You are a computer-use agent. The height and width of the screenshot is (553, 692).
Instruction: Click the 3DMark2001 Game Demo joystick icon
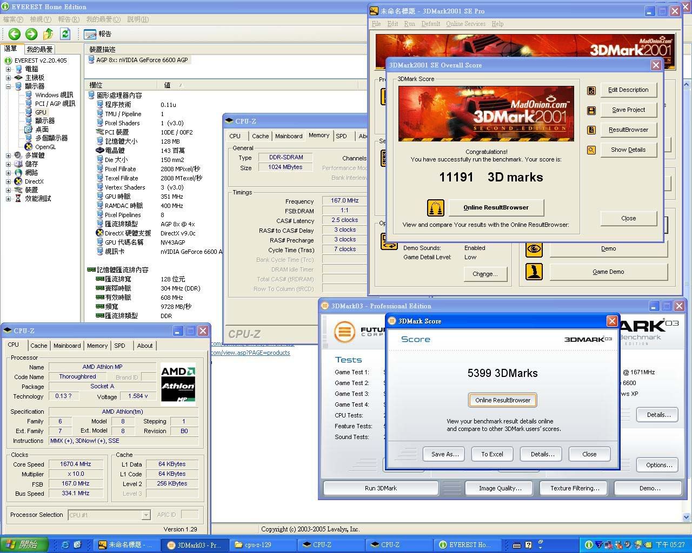pyautogui.click(x=534, y=272)
